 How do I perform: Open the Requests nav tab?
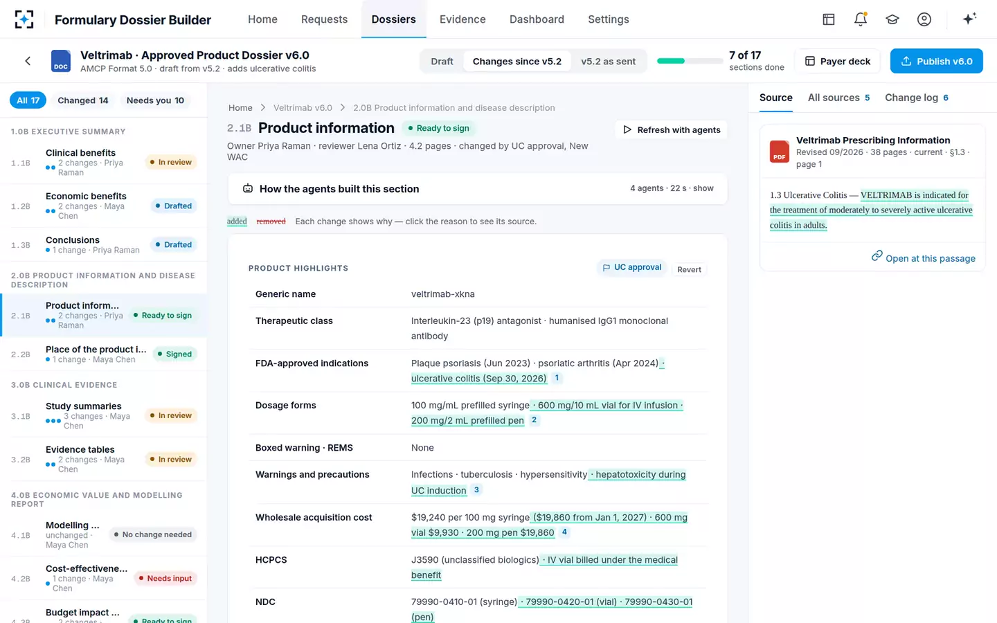point(324,19)
